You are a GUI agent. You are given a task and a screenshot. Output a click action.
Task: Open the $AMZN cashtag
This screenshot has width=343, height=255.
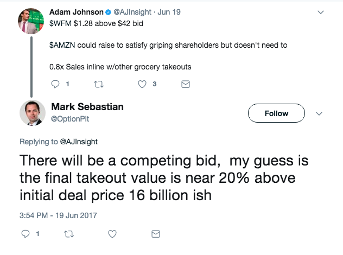tap(62, 45)
